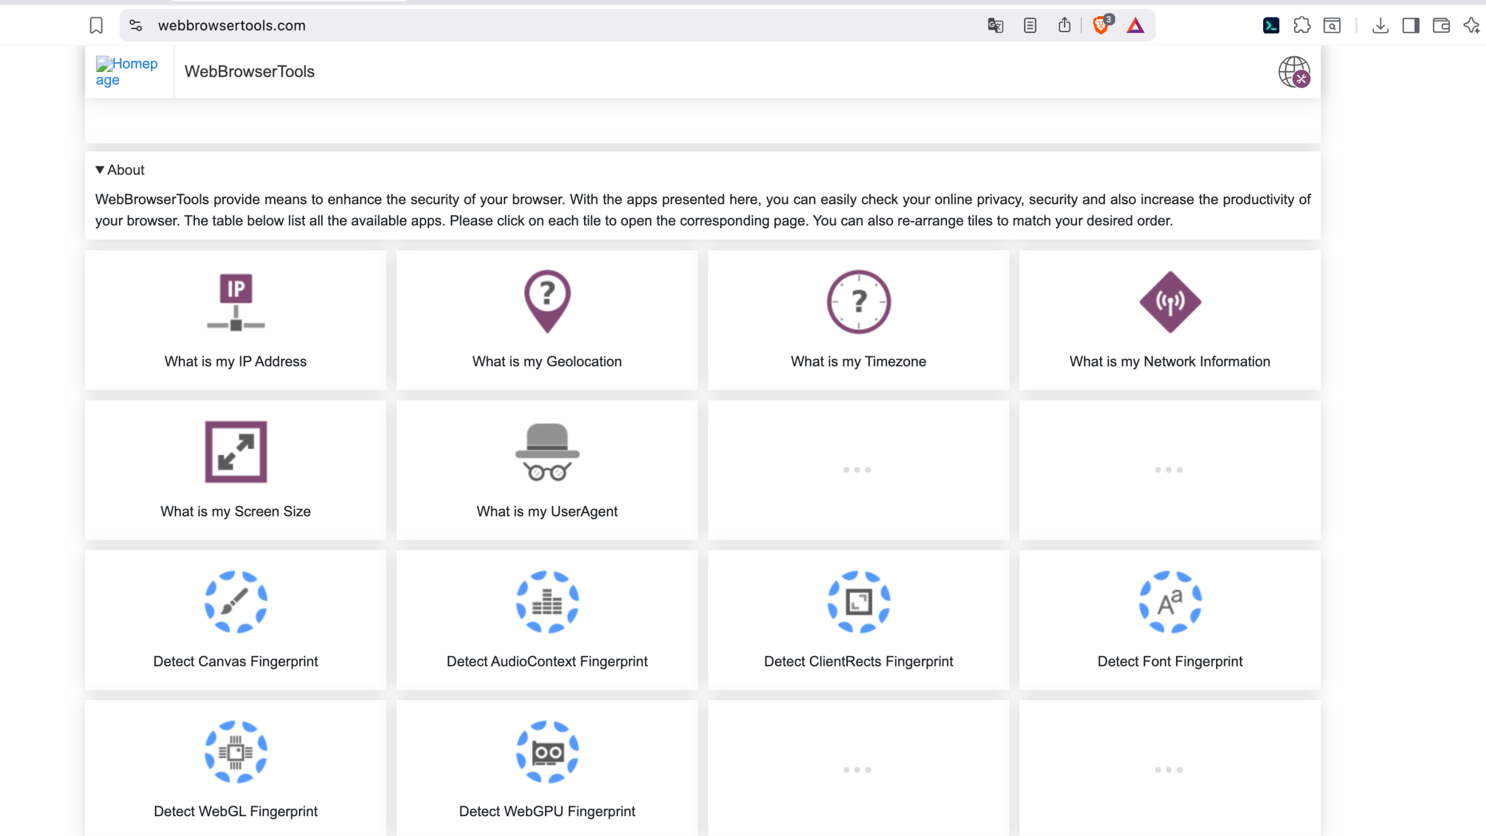Open Detect Canvas Fingerprint label
The height and width of the screenshot is (836, 1486).
(x=236, y=661)
